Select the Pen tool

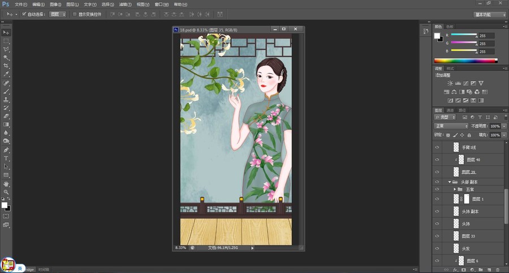coord(6,150)
